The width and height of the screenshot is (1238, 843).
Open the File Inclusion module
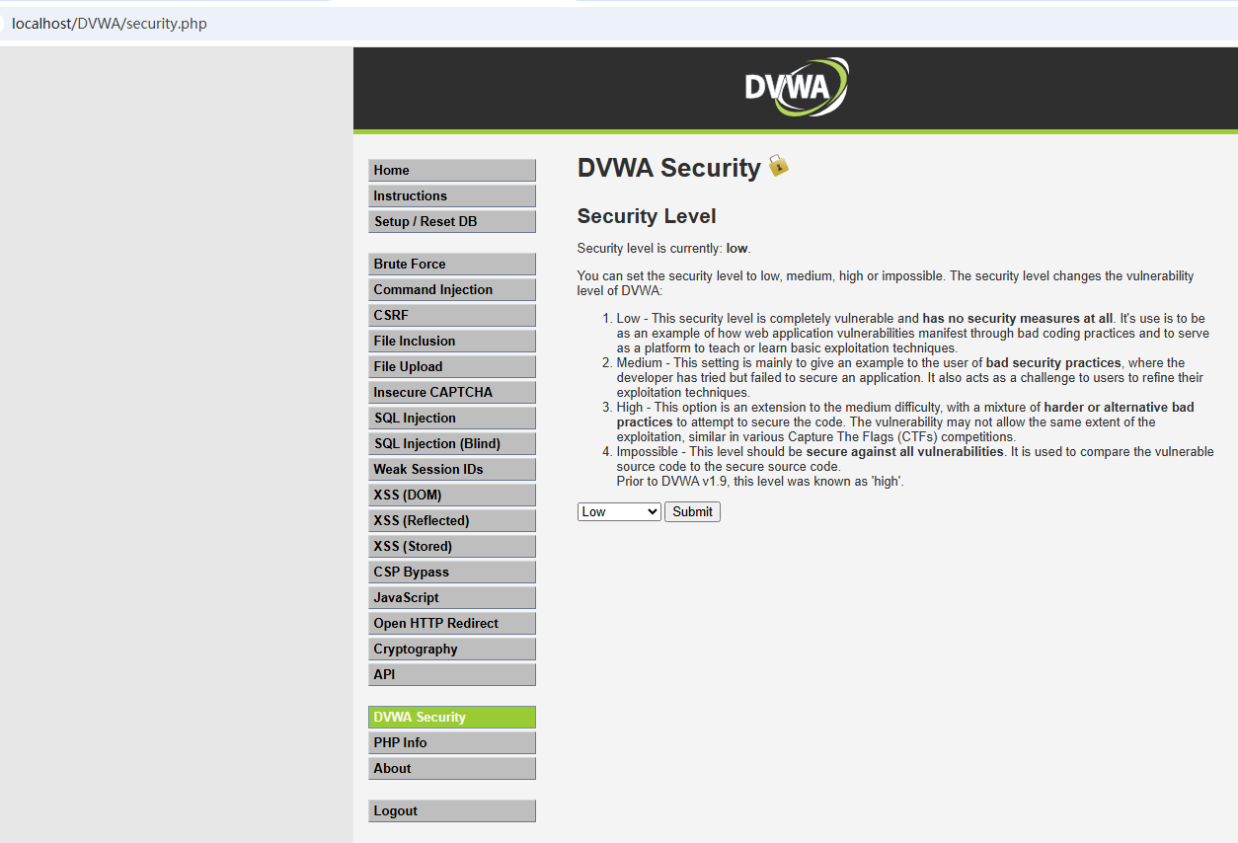coord(452,341)
